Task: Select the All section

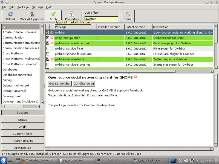Action: 21,27
